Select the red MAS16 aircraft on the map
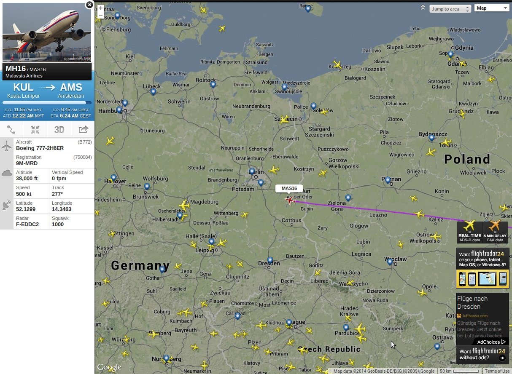Image resolution: width=512 pixels, height=374 pixels. (290, 200)
